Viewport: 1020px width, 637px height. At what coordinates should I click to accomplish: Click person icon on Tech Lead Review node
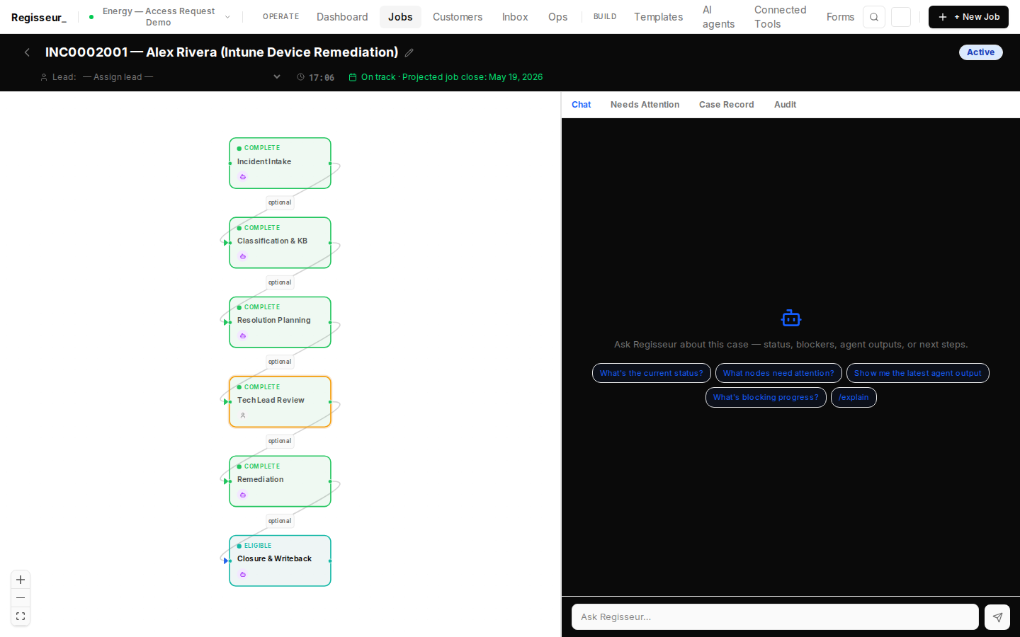point(243,415)
